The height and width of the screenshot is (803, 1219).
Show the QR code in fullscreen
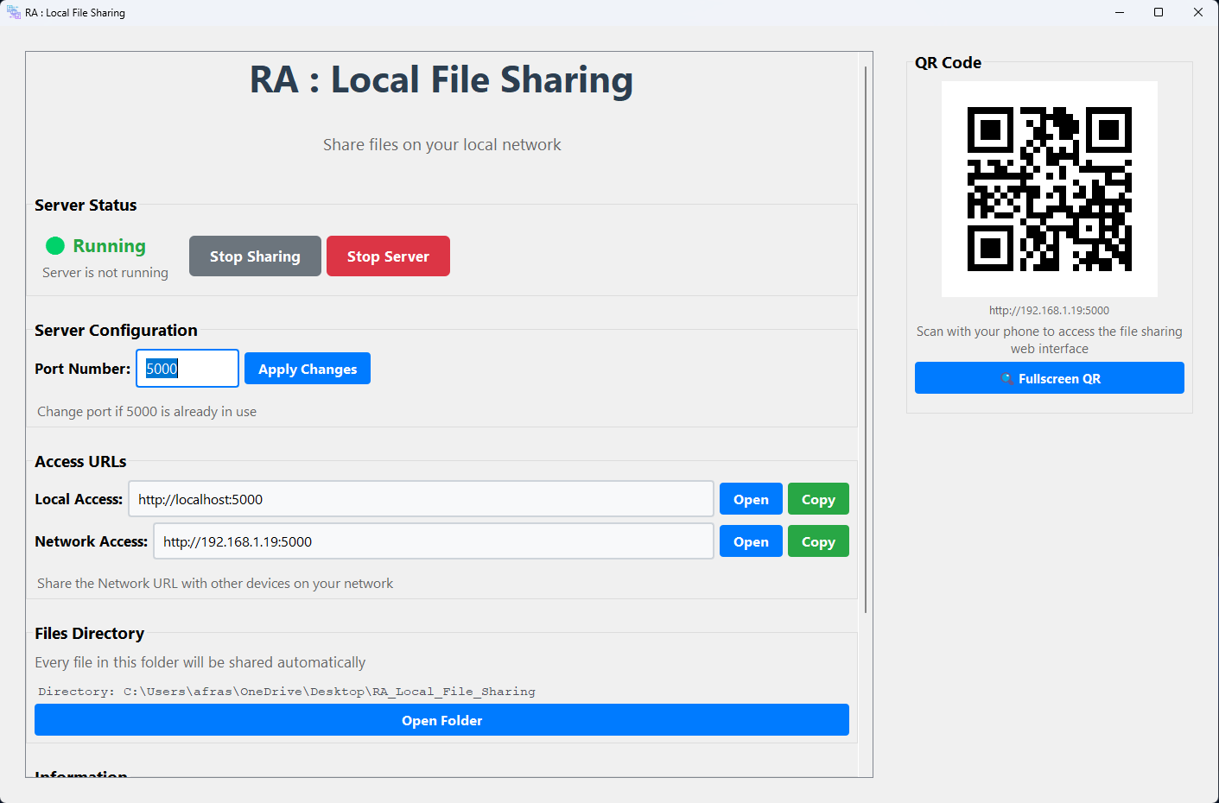(1049, 378)
